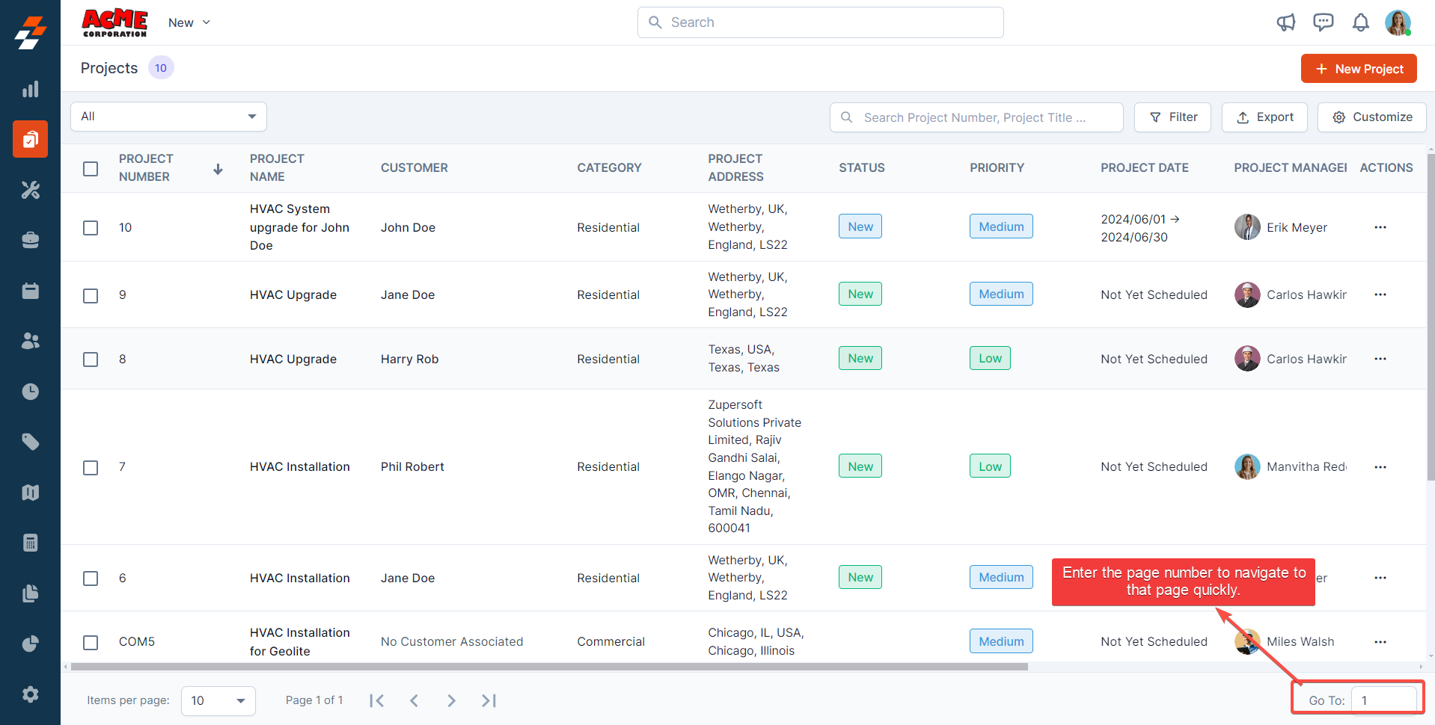Open the customers people sidebar icon

tap(30, 341)
